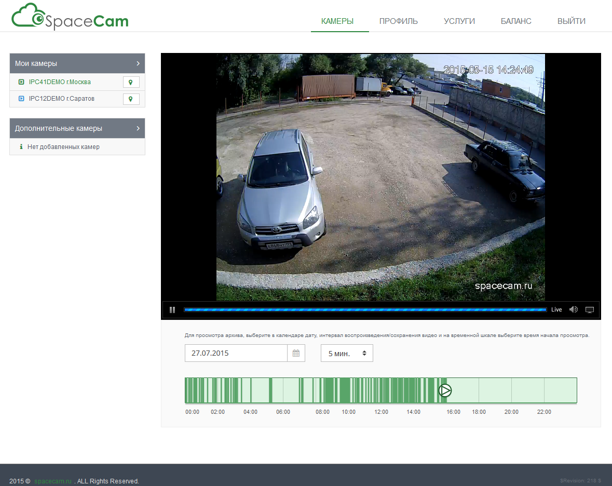Open the 5 мин. interval dropdown

tap(347, 353)
